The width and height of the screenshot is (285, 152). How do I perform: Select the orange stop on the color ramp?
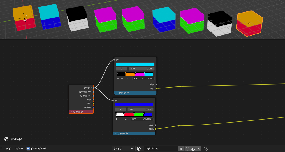coord(126,73)
